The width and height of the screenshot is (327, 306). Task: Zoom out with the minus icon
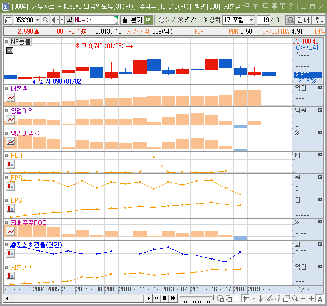coord(303,299)
